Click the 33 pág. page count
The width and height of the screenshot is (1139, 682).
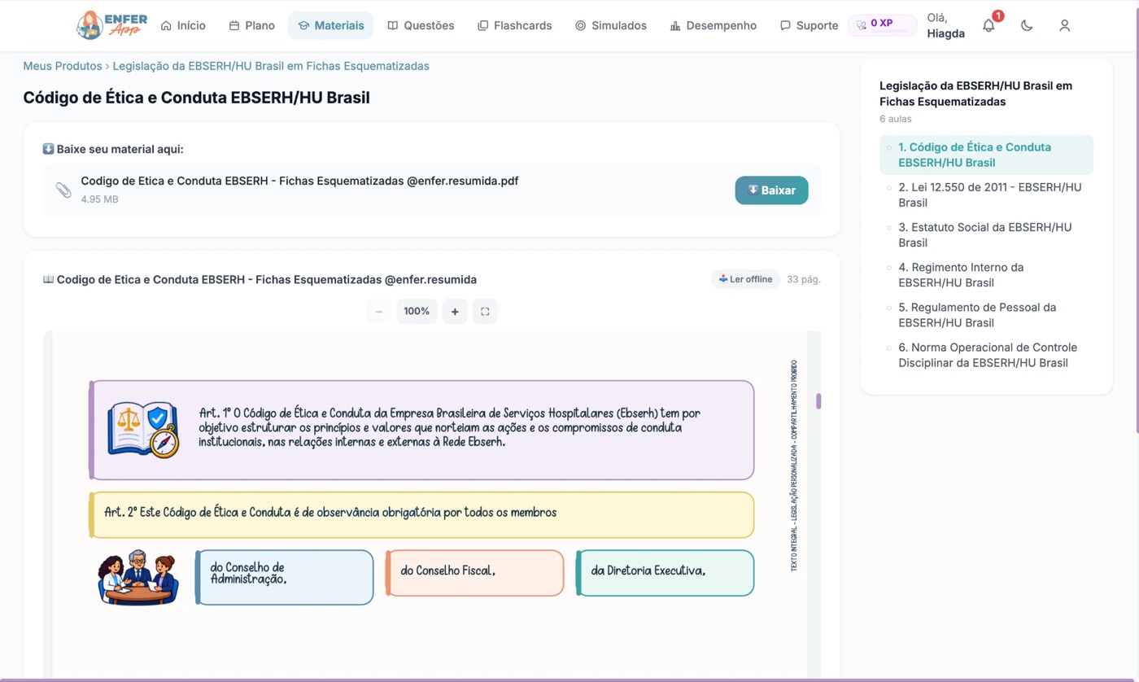pyautogui.click(x=804, y=279)
